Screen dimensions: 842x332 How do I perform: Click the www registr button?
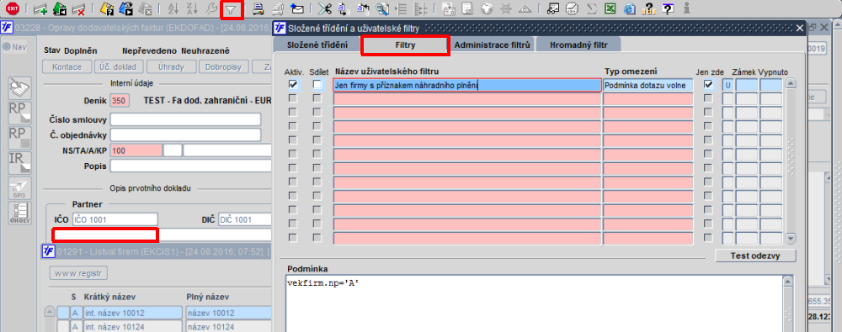tap(78, 273)
